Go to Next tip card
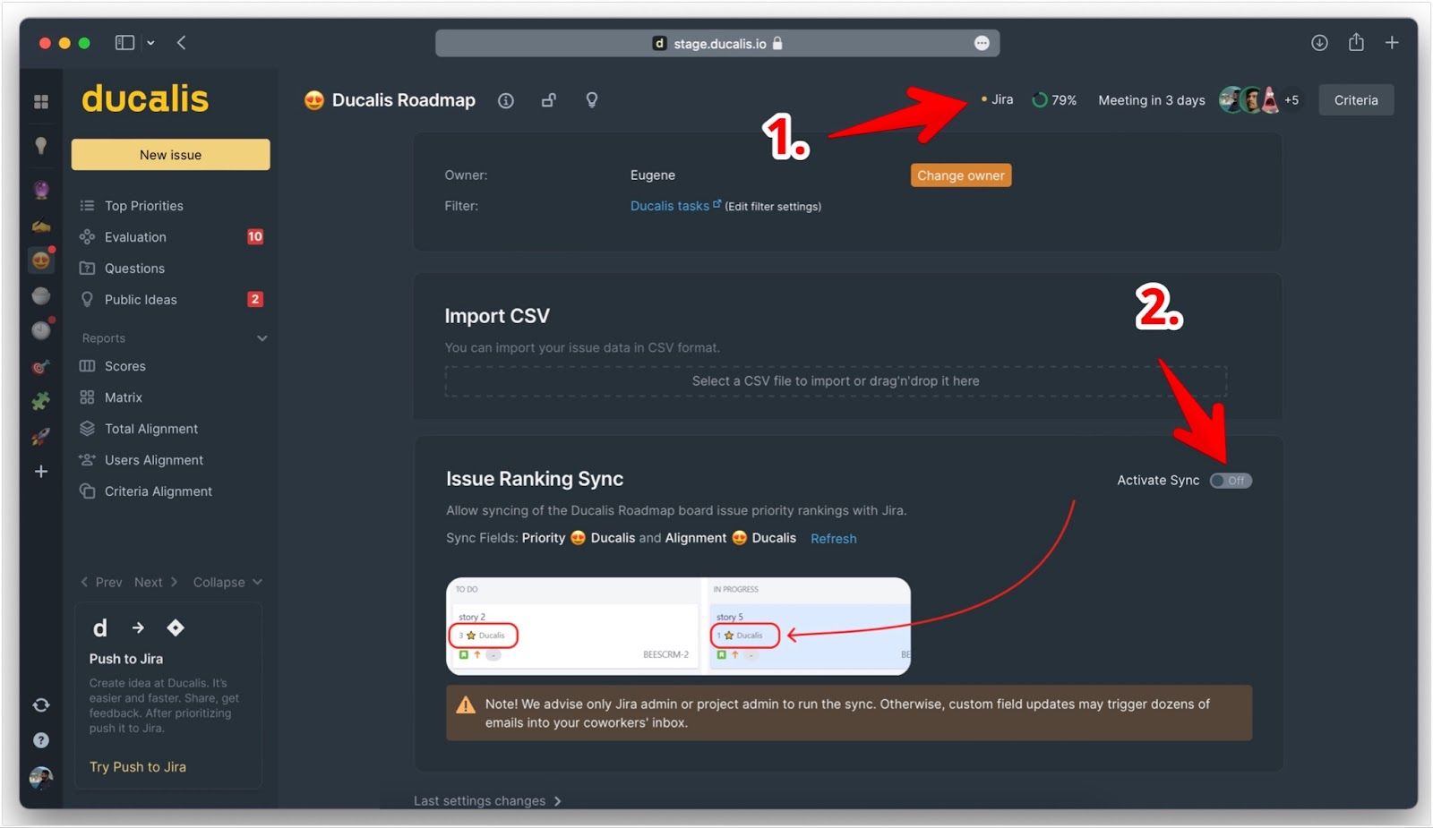The height and width of the screenshot is (828, 1433). point(156,583)
